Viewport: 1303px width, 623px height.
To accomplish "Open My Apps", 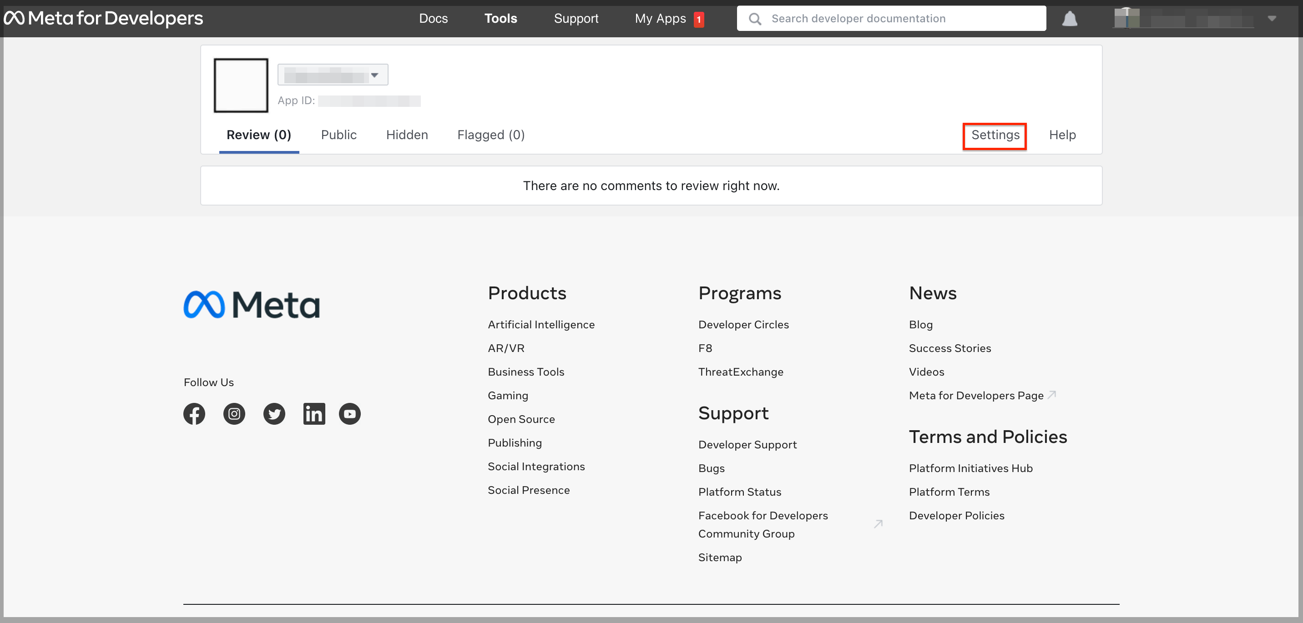I will (x=660, y=19).
